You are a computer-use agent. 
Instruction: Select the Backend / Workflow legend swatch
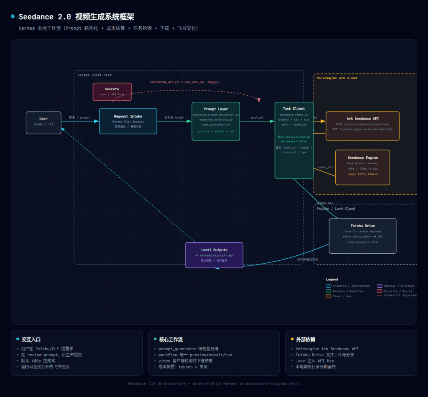click(328, 291)
